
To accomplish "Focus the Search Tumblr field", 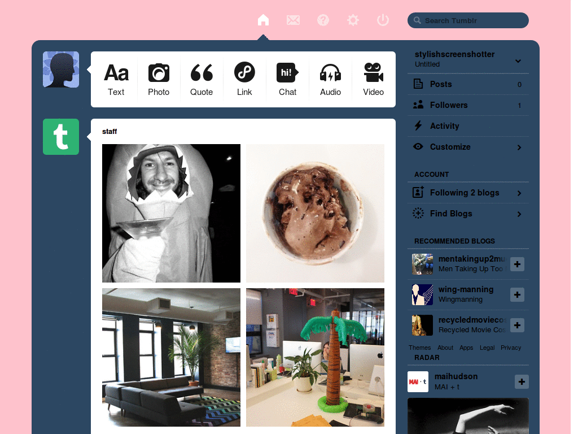I will [x=468, y=20].
